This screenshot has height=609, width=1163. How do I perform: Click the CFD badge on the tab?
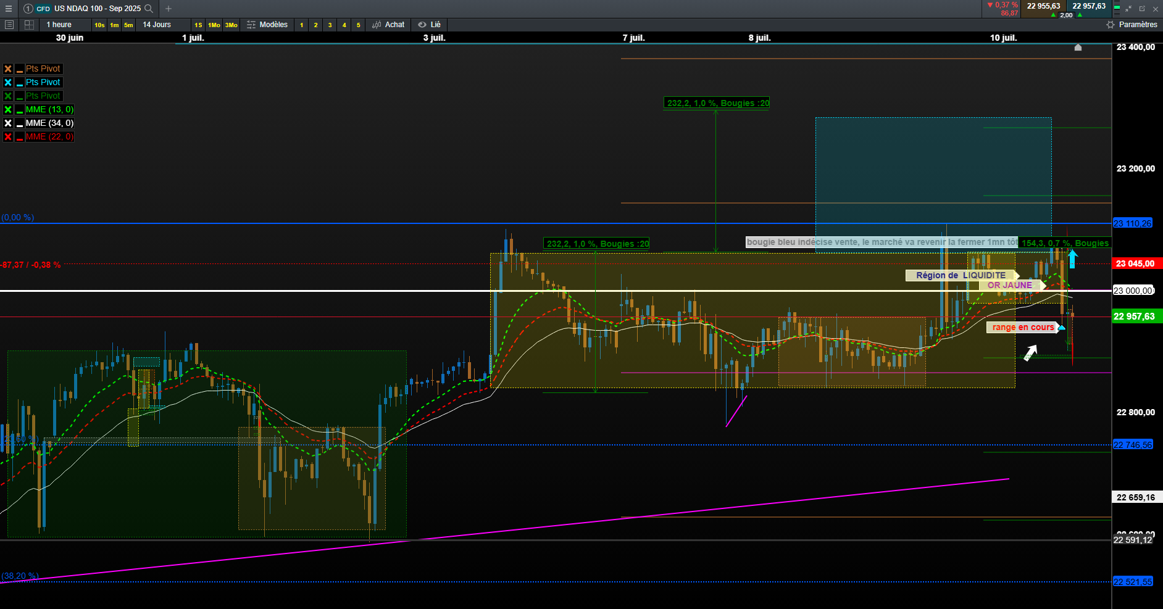point(43,9)
